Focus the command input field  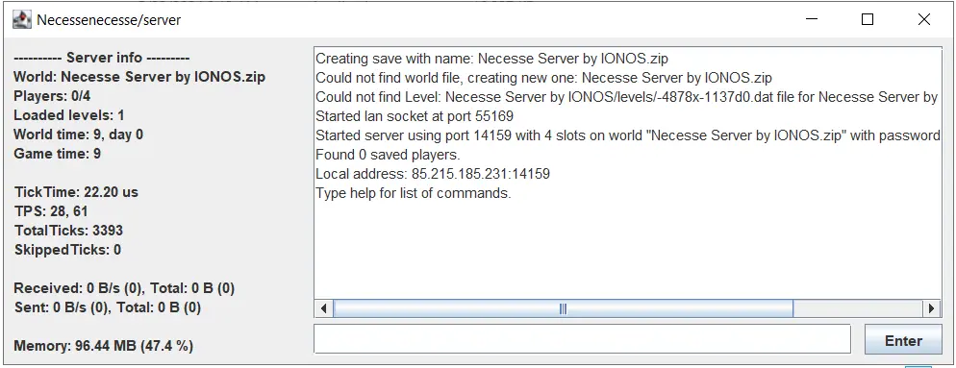pyautogui.click(x=582, y=339)
